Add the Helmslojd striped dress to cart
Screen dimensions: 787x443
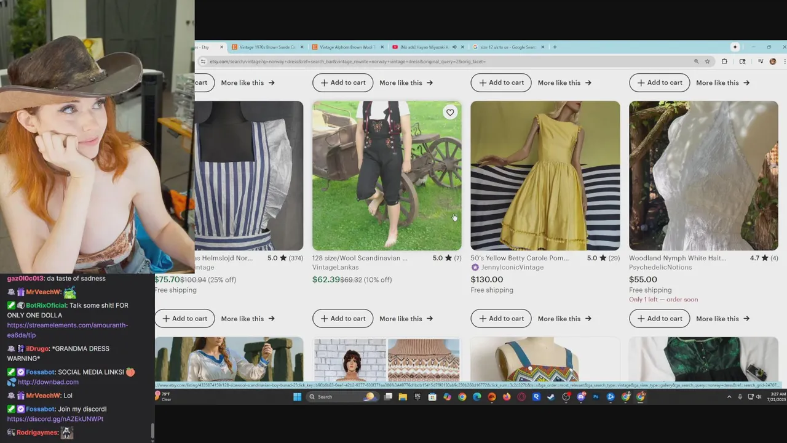click(184, 319)
